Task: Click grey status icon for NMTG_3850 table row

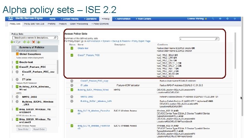Action: point(72,97)
